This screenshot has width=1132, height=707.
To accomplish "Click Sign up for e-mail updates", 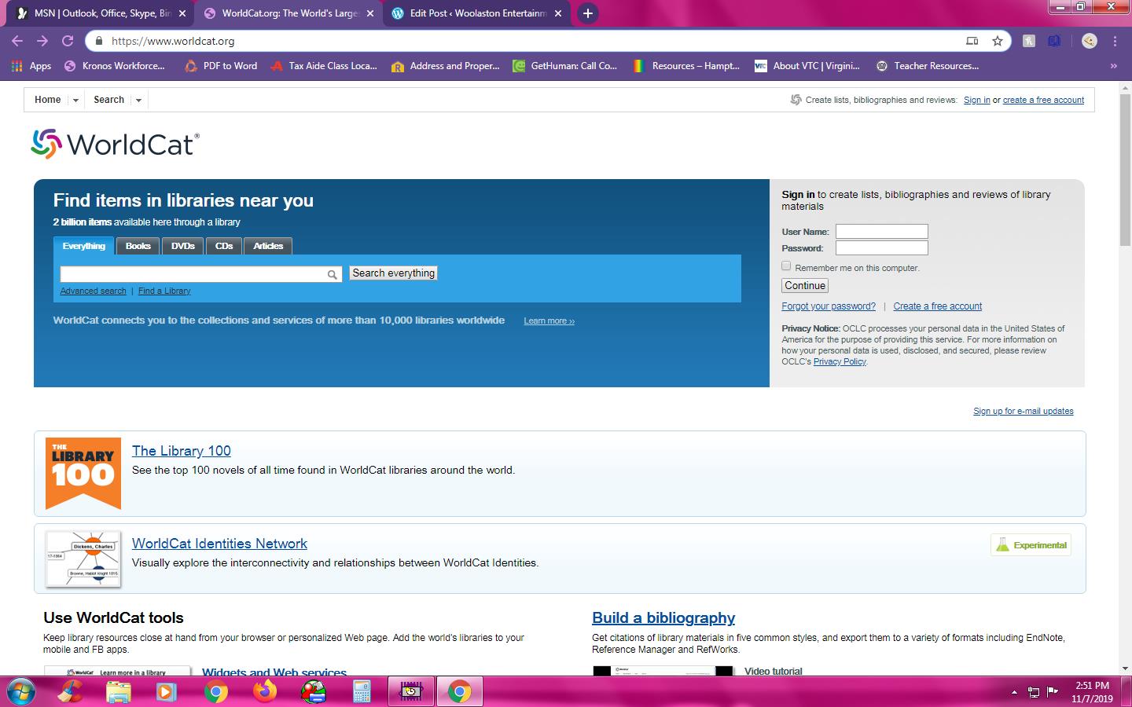I will 1024,411.
